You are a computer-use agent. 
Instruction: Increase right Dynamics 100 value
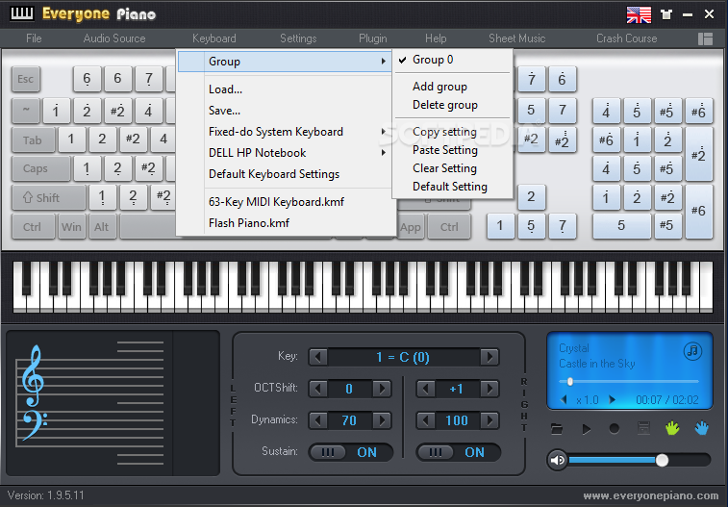(490, 420)
